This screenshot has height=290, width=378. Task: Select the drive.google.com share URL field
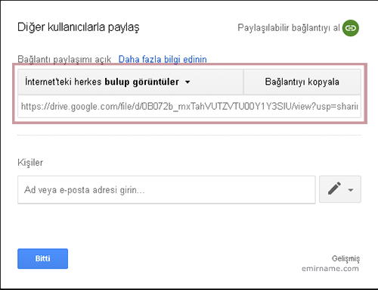(189, 106)
